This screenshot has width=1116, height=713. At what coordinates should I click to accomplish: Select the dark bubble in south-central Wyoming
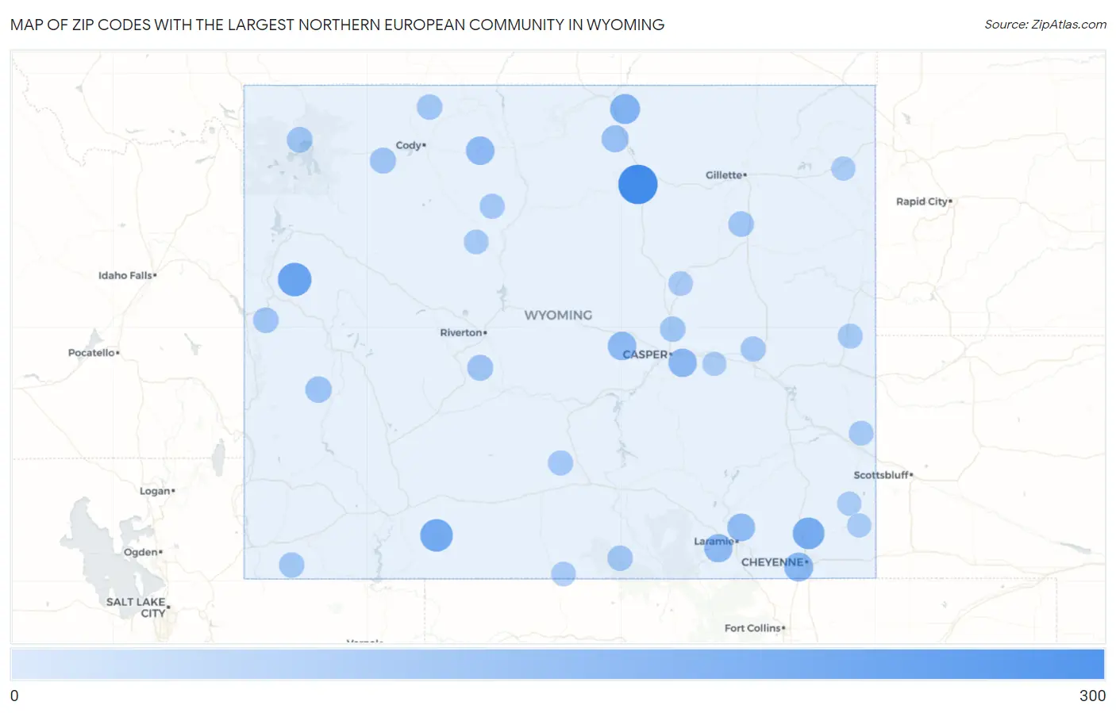[x=437, y=535]
